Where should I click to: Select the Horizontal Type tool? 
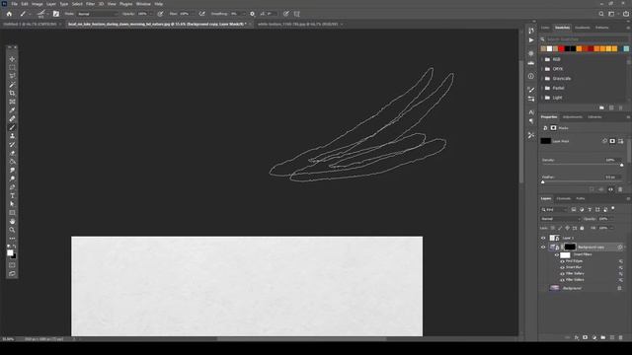[x=12, y=195]
